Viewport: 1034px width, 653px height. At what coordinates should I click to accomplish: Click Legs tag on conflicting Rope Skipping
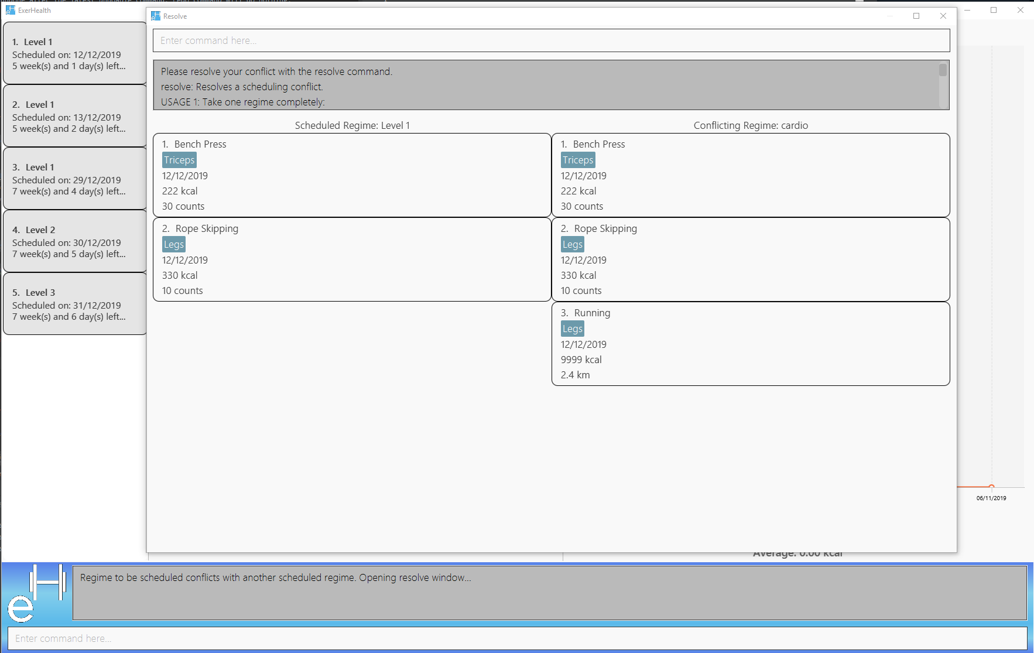573,244
